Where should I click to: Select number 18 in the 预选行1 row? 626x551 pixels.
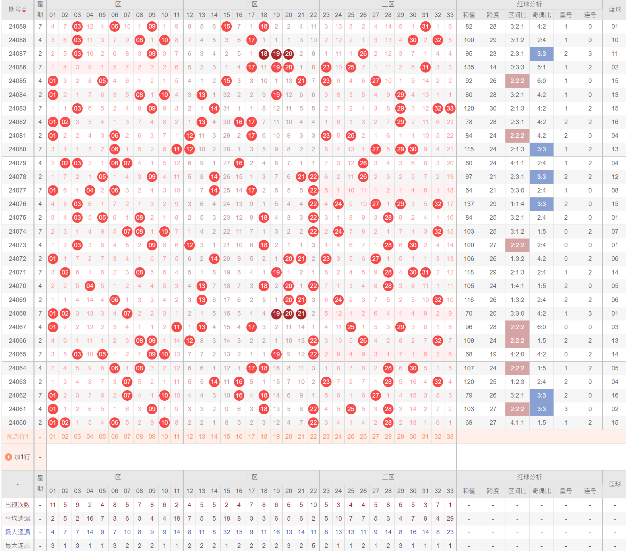pyautogui.click(x=264, y=437)
